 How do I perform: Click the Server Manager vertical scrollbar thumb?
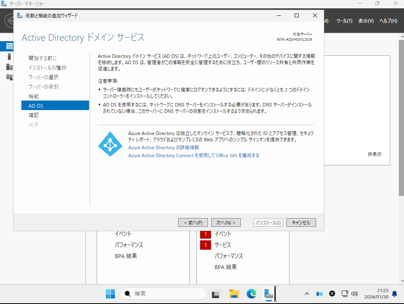pos(401,118)
